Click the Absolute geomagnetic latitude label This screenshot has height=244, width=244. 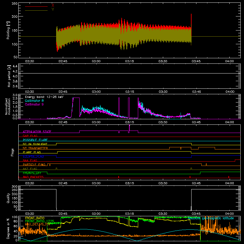[211, 218]
